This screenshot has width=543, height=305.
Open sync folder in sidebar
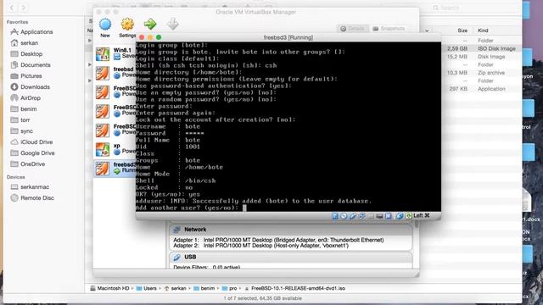[21, 131]
